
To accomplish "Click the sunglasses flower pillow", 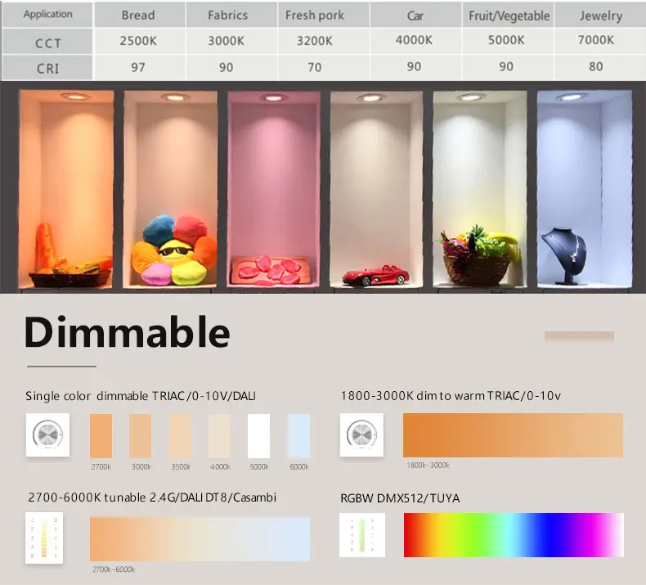I will coord(173,250).
